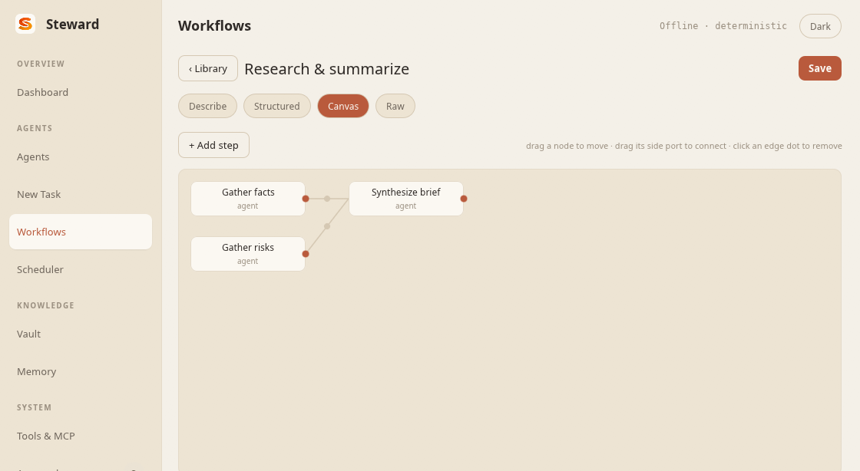
Task: Remove edge from Gather facts via its dot
Action: pyautogui.click(x=327, y=199)
